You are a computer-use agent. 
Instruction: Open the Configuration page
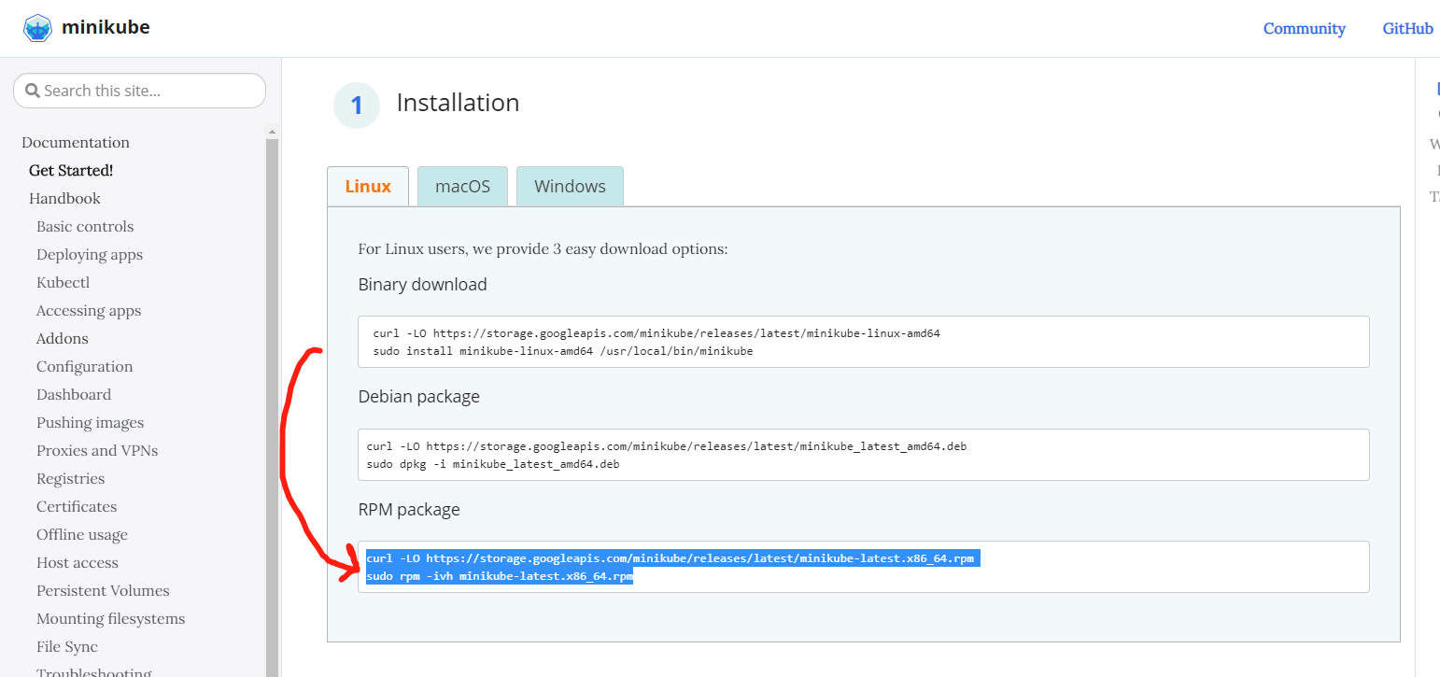pos(85,366)
